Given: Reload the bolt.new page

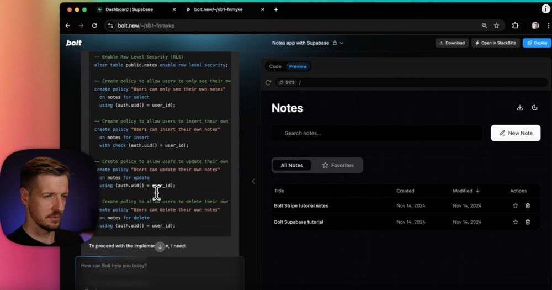Looking at the screenshot, I should click(x=94, y=25).
